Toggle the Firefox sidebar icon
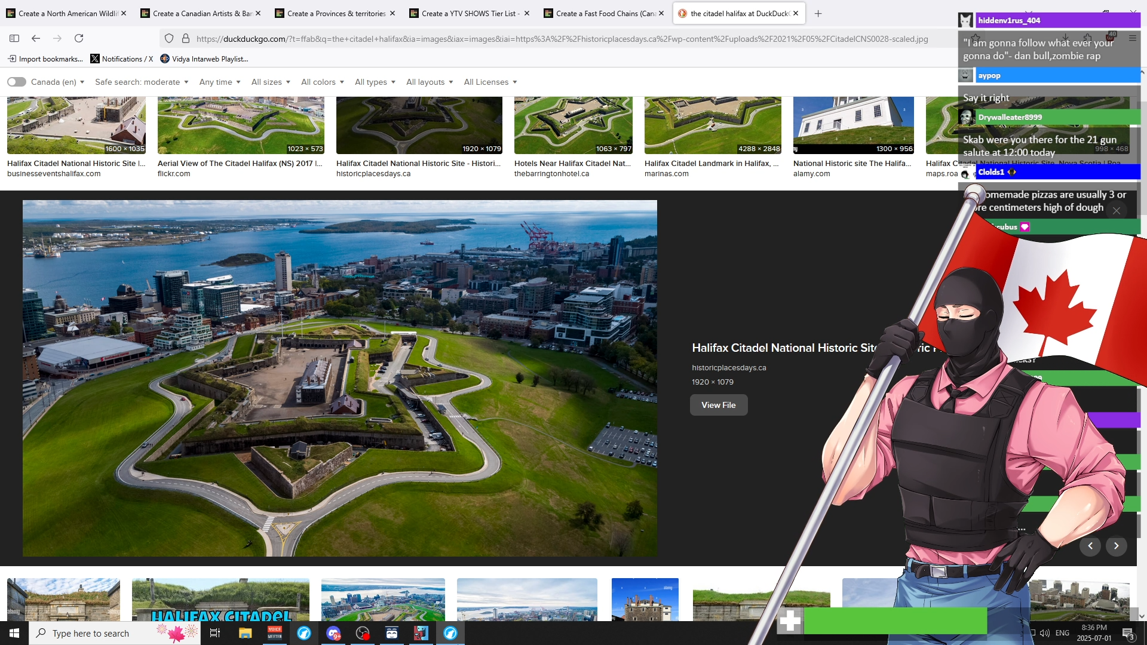Image resolution: width=1147 pixels, height=645 pixels. click(x=14, y=38)
